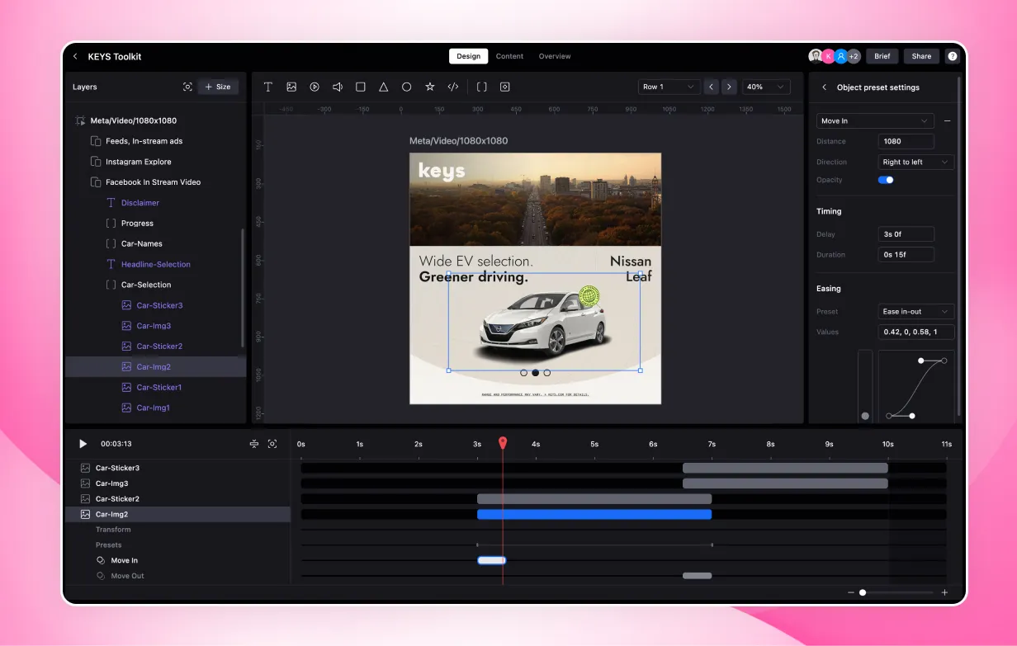The width and height of the screenshot is (1017, 646).
Task: Select the Star shape tool
Action: tap(430, 87)
